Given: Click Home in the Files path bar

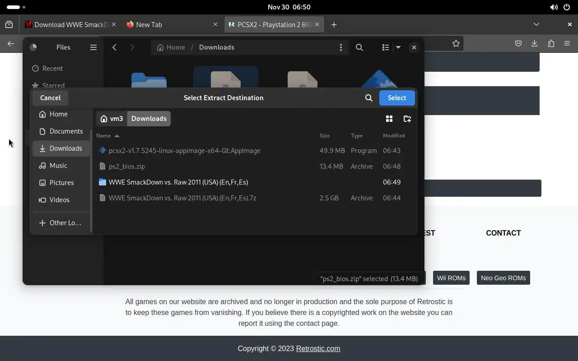Looking at the screenshot, I should [171, 47].
